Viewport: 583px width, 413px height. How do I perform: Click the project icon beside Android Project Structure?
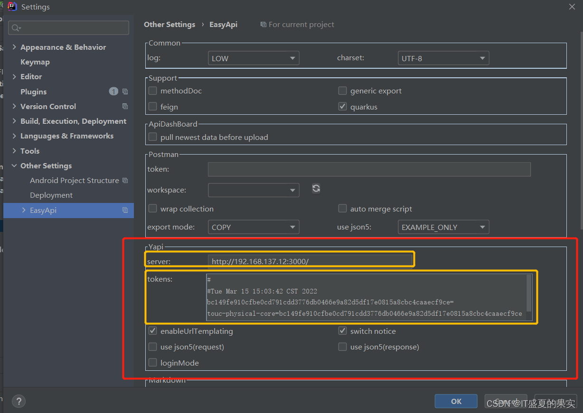[x=125, y=180]
